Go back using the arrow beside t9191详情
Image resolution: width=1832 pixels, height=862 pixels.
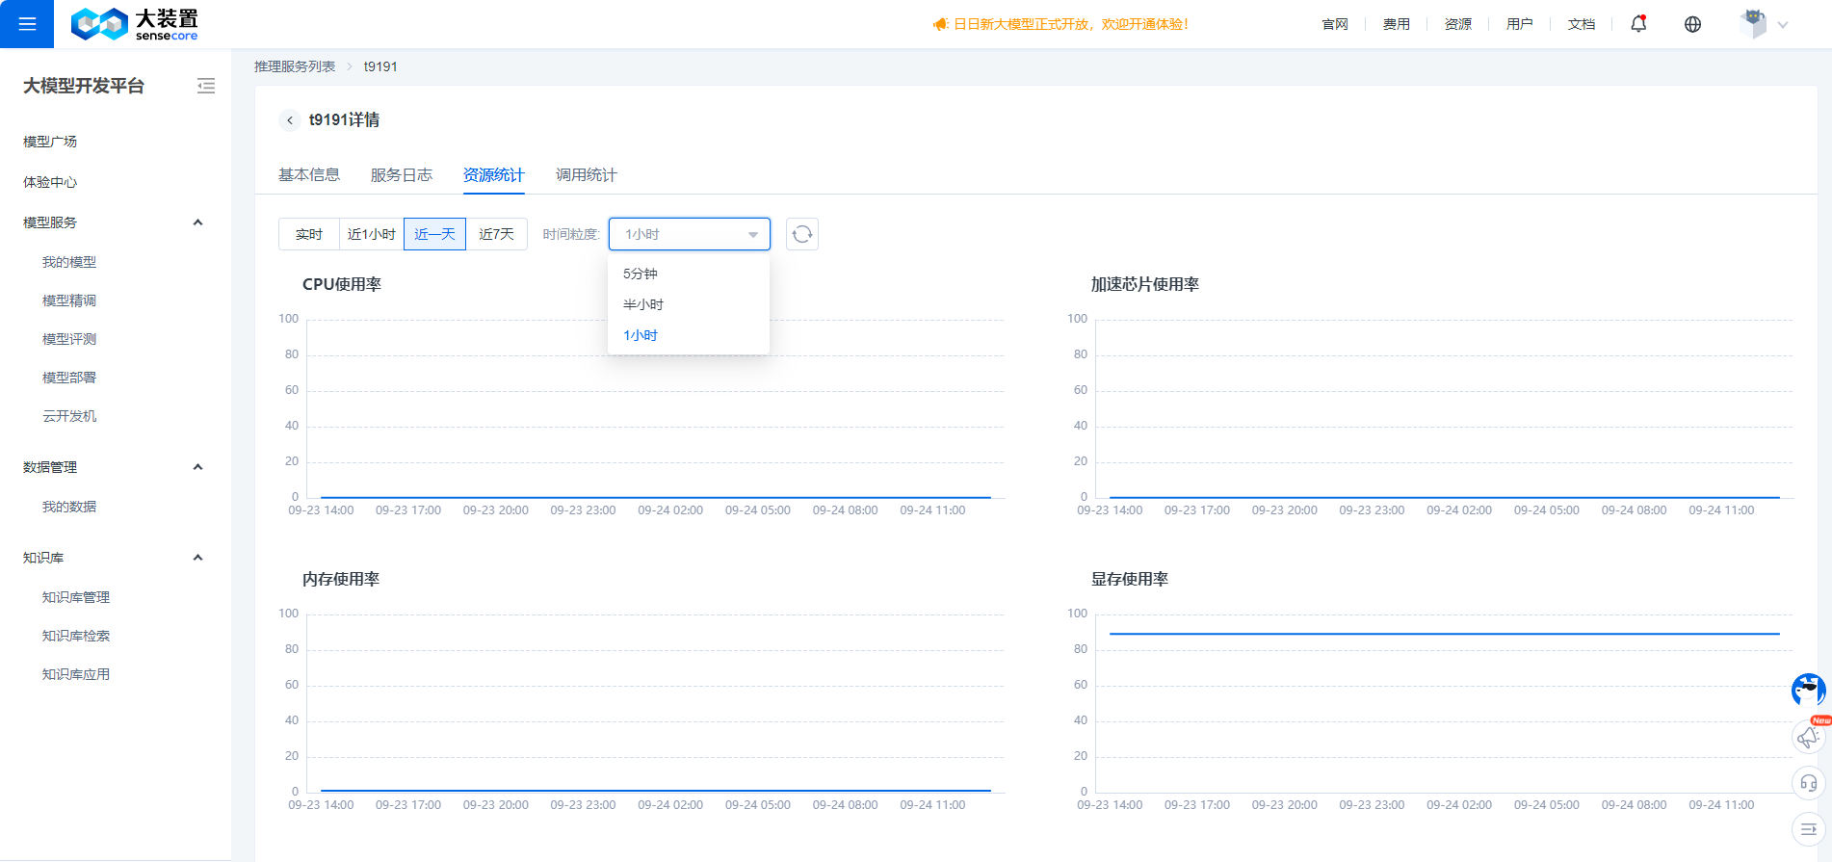tap(289, 120)
